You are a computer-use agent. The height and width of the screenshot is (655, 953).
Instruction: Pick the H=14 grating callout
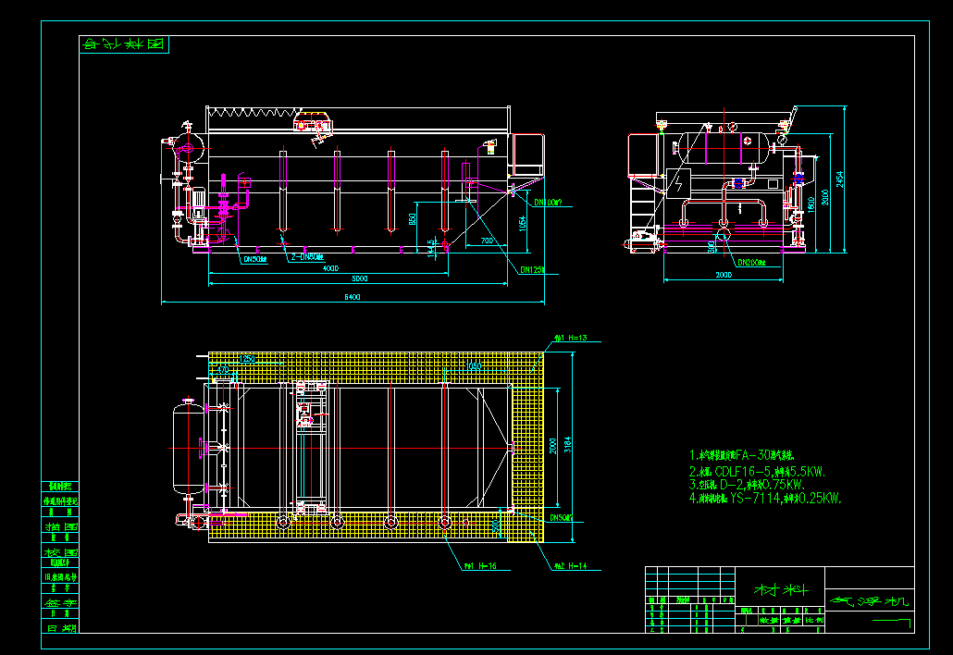click(570, 565)
